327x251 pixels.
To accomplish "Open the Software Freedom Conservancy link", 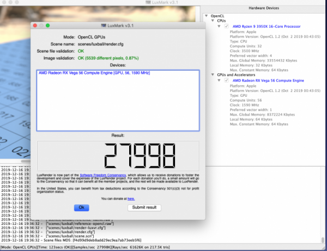I will [x=103, y=175].
